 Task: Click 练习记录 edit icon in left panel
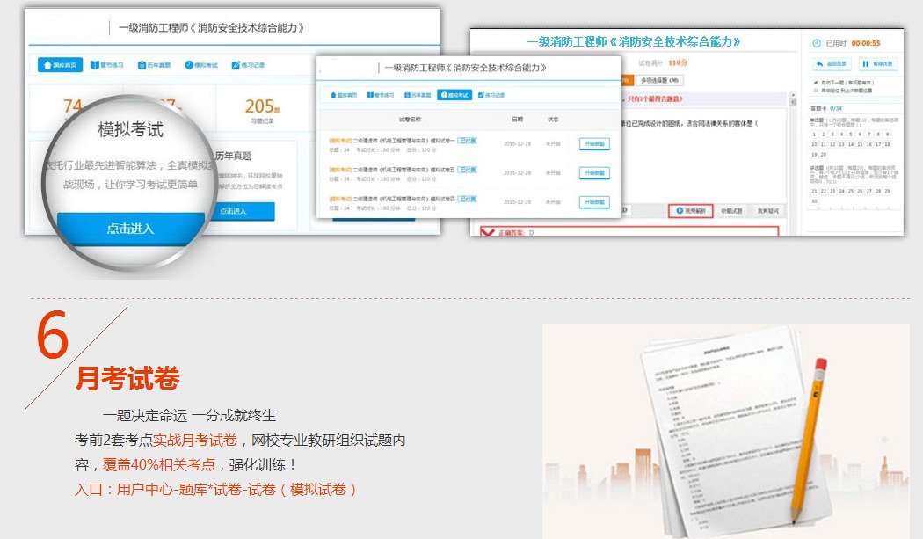236,65
